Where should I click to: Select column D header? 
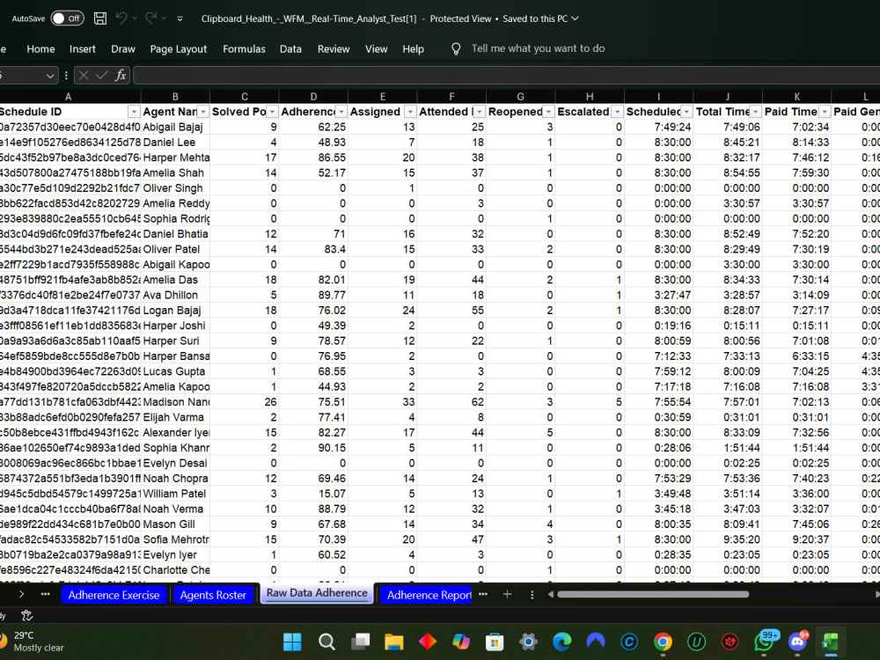pos(313,97)
